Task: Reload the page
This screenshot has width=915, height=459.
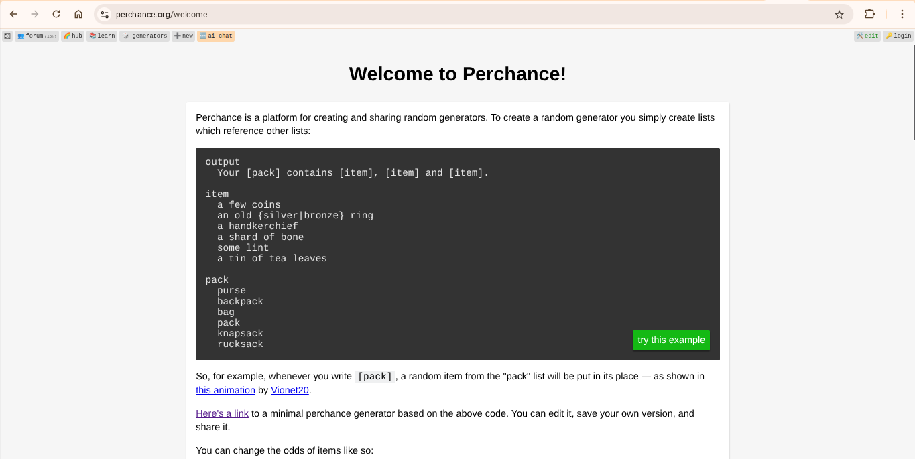Action: coord(56,14)
